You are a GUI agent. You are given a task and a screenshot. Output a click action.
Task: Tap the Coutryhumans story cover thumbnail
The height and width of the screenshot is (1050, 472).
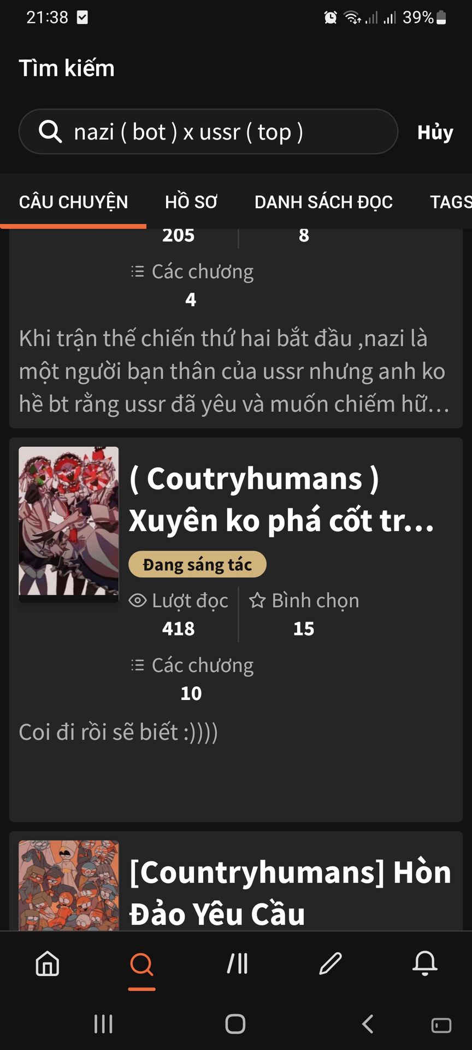[x=69, y=521]
